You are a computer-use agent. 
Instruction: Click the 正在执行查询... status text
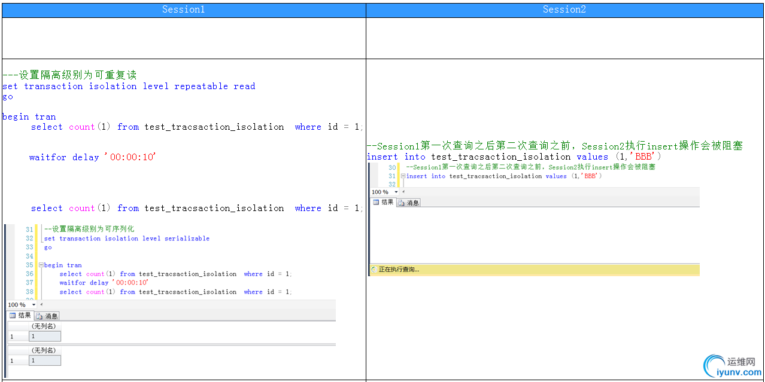click(x=399, y=270)
